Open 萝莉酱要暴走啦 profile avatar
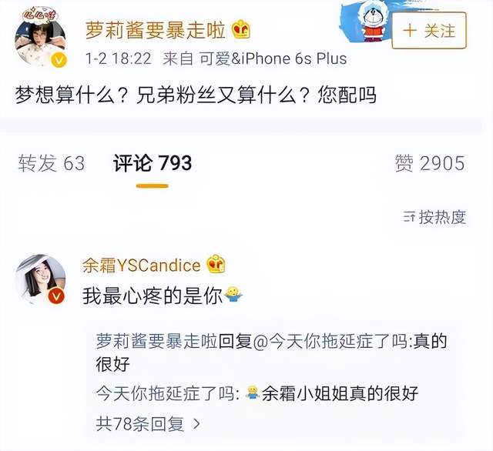Screen dimensions: 493x451 (40, 38)
